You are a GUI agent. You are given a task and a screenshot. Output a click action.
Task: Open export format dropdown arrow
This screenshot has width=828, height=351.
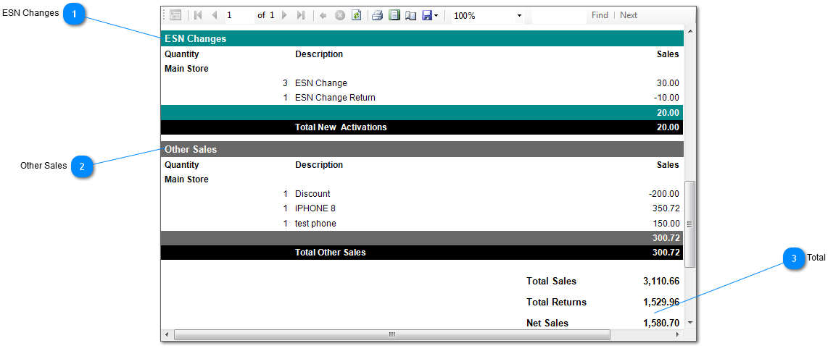tap(436, 16)
